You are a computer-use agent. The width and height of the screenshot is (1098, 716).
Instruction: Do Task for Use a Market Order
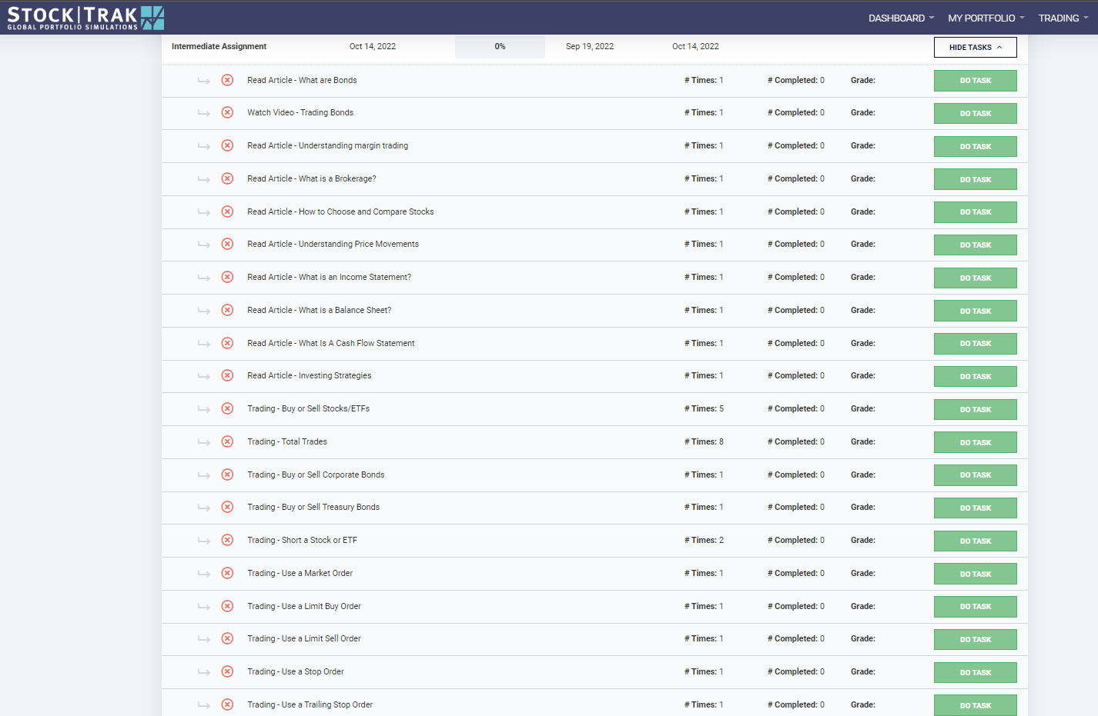click(976, 574)
